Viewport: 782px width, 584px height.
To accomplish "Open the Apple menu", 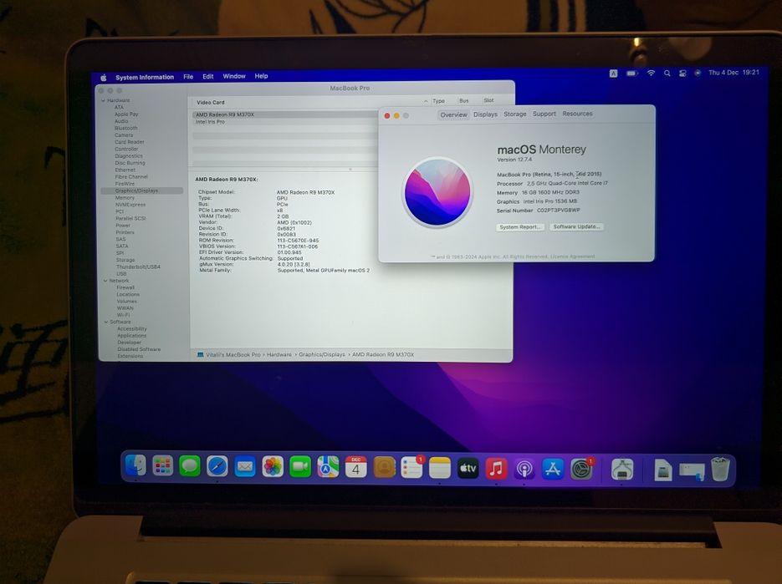I will (x=104, y=78).
